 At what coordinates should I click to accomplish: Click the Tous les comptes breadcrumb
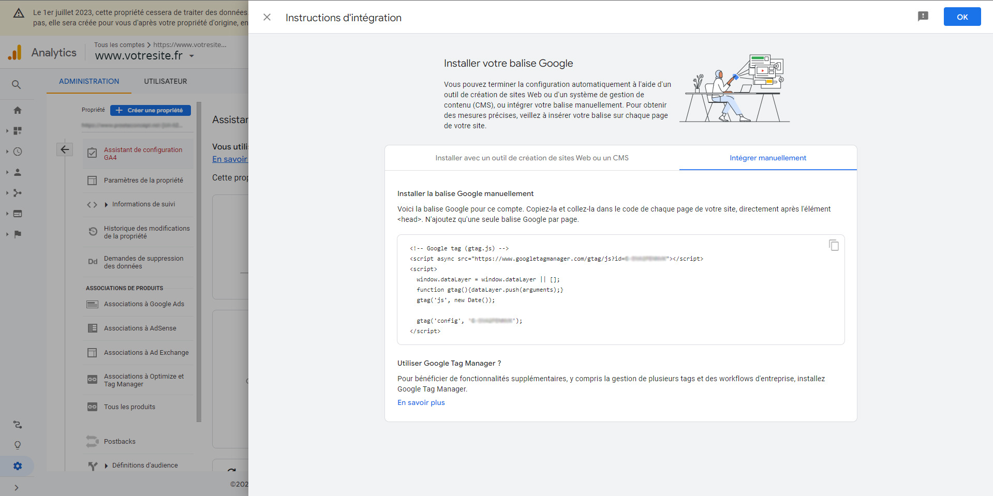(120, 45)
